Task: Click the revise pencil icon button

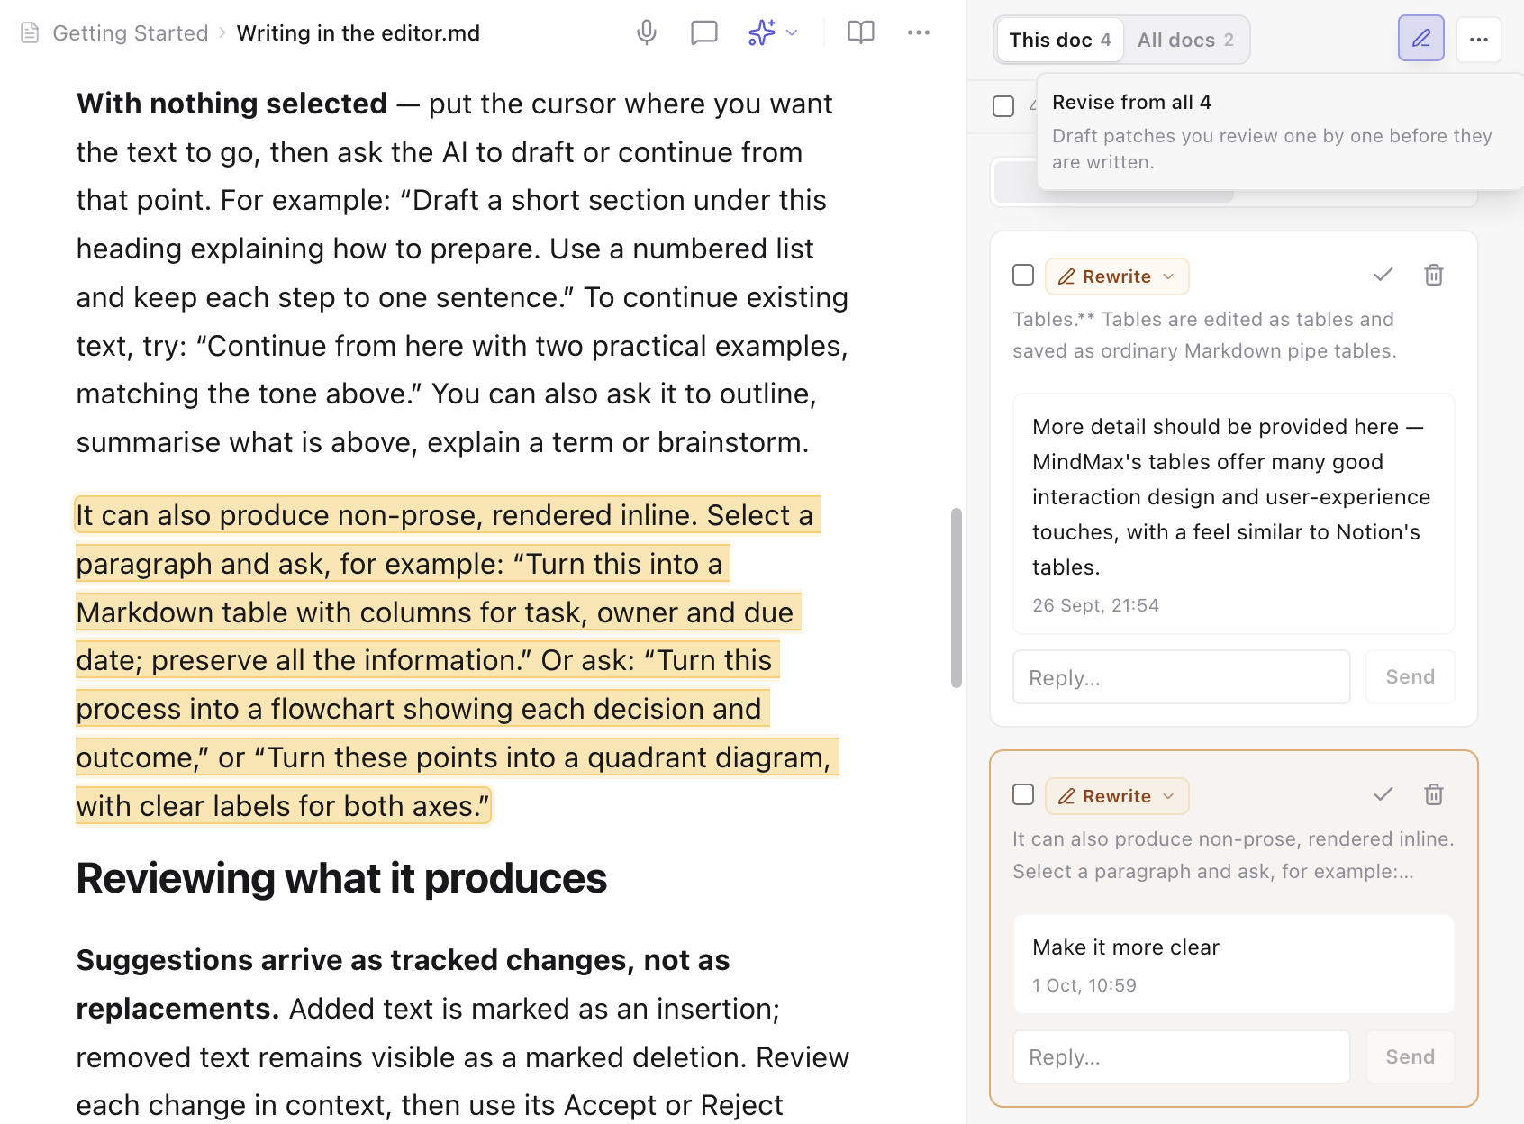Action: pyautogui.click(x=1420, y=39)
